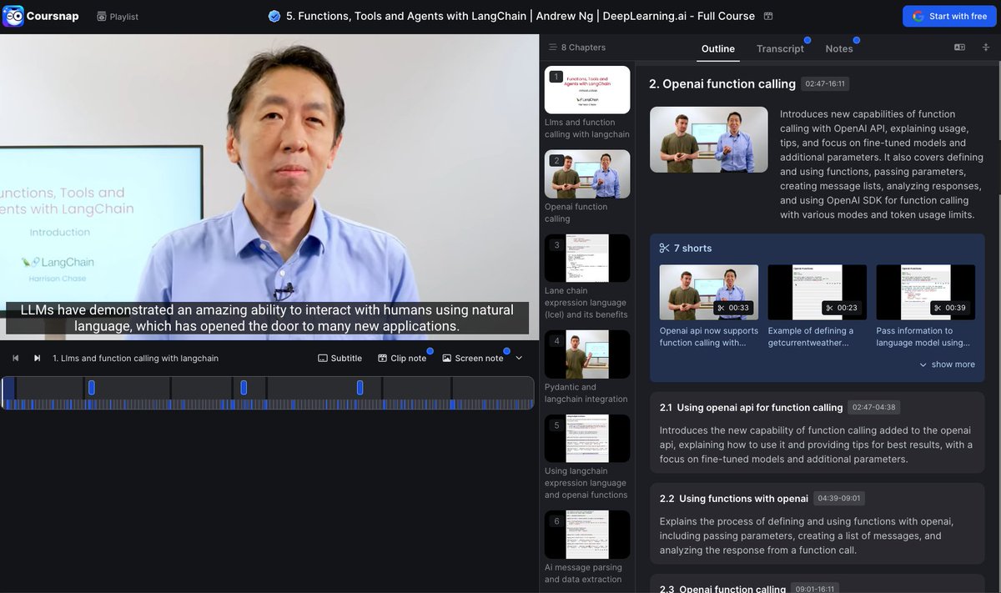Open section 2.2 Using functions with openai
Image resolution: width=1001 pixels, height=593 pixels.
click(x=734, y=498)
